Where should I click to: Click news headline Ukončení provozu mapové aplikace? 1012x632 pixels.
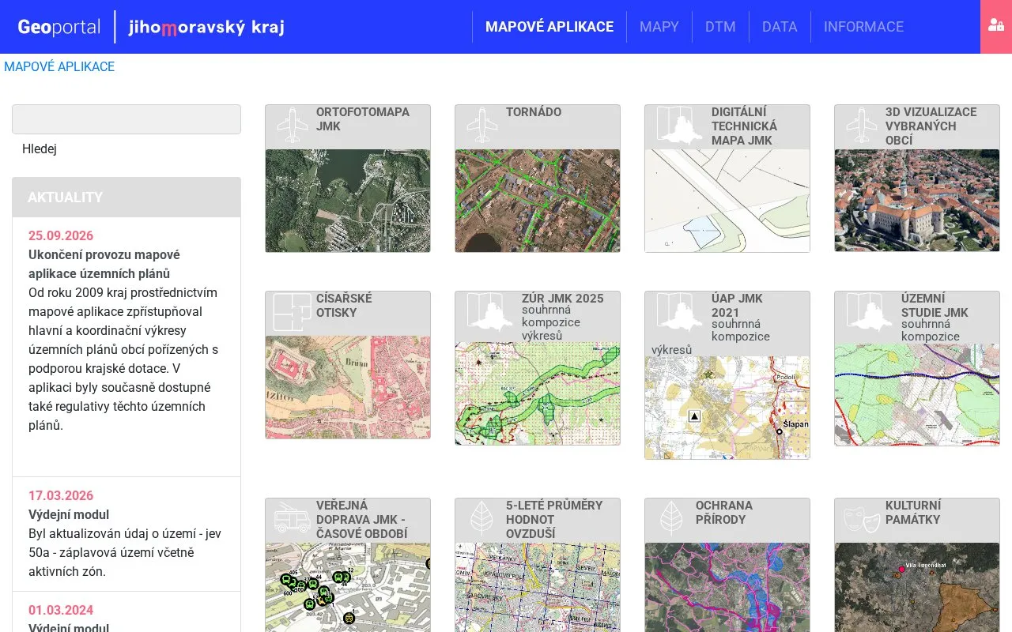pos(104,264)
